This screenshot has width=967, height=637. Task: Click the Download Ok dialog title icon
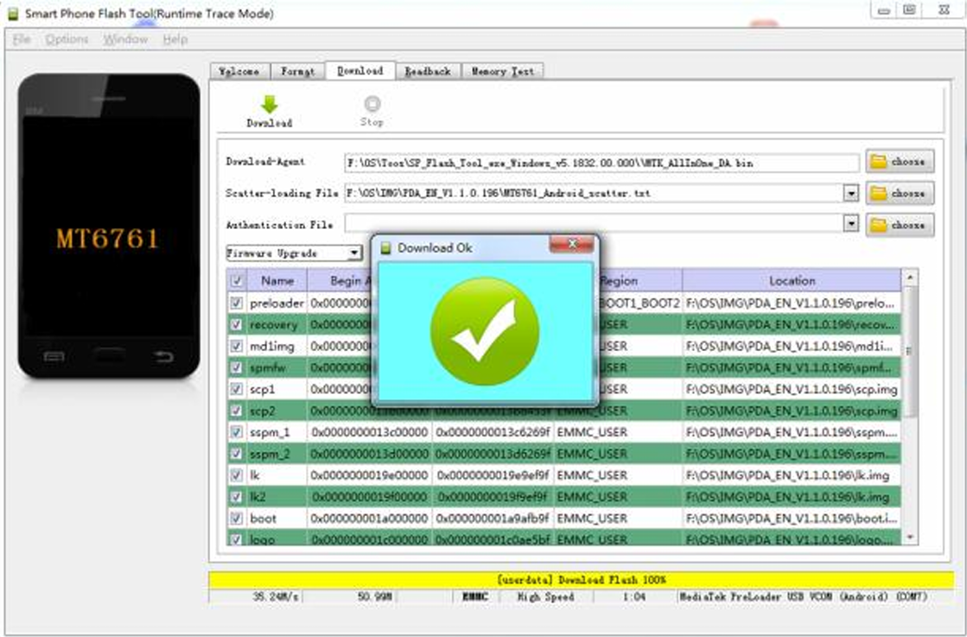click(386, 248)
